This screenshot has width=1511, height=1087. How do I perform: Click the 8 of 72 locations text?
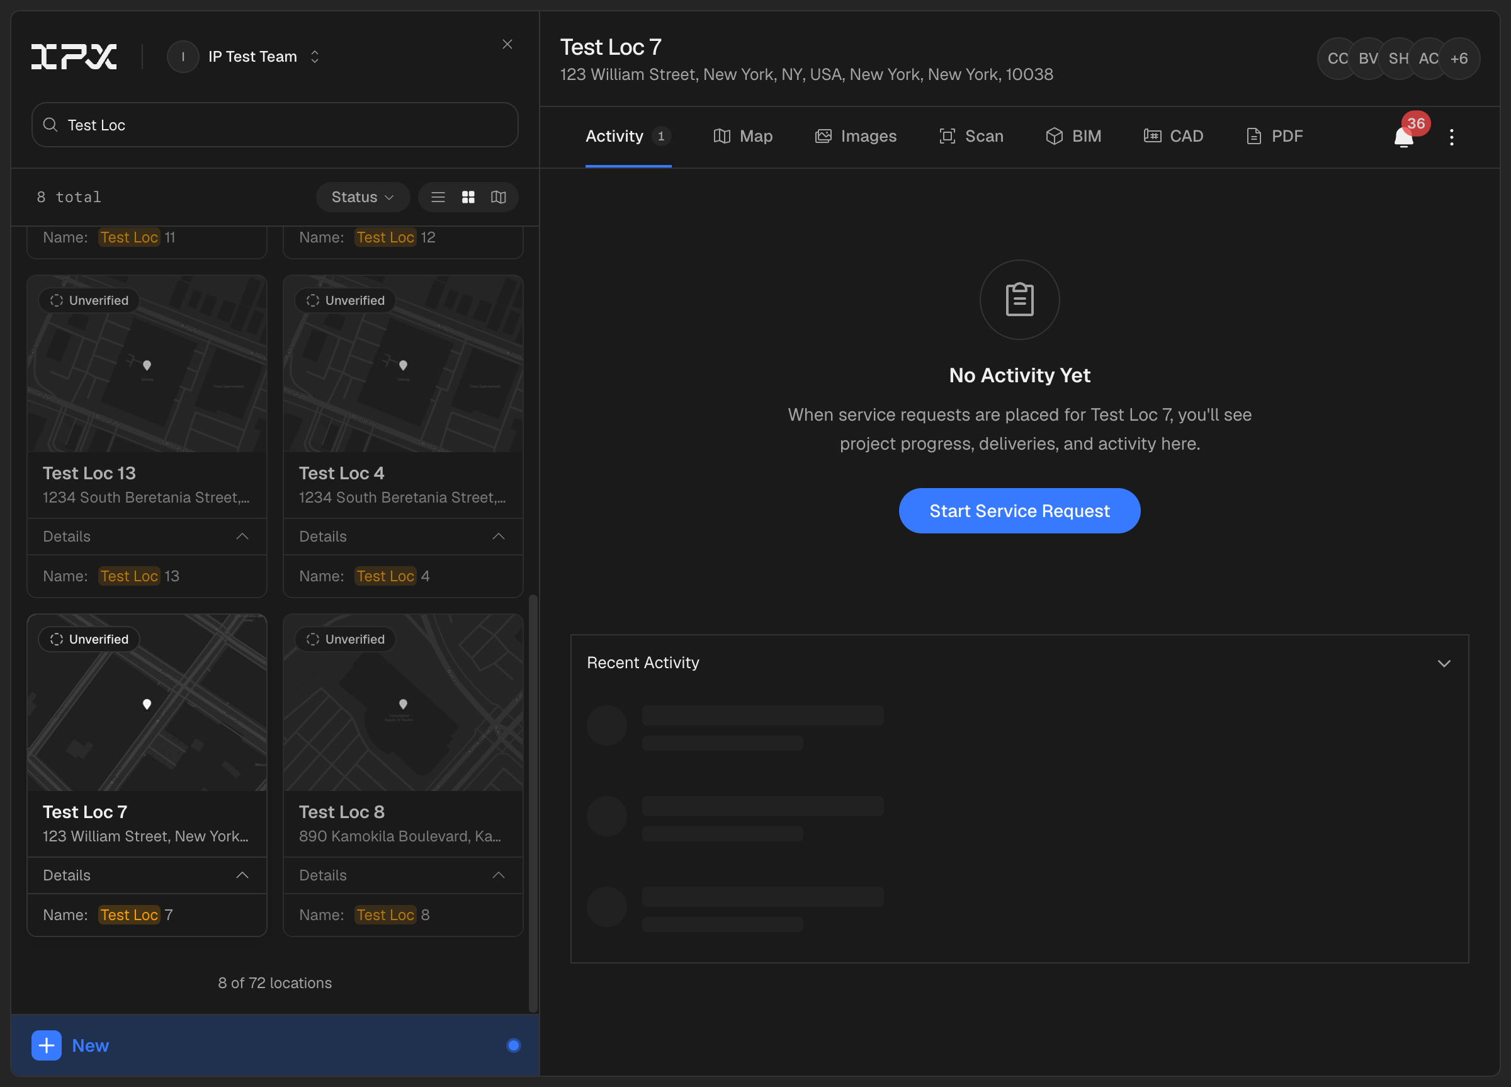click(x=274, y=982)
